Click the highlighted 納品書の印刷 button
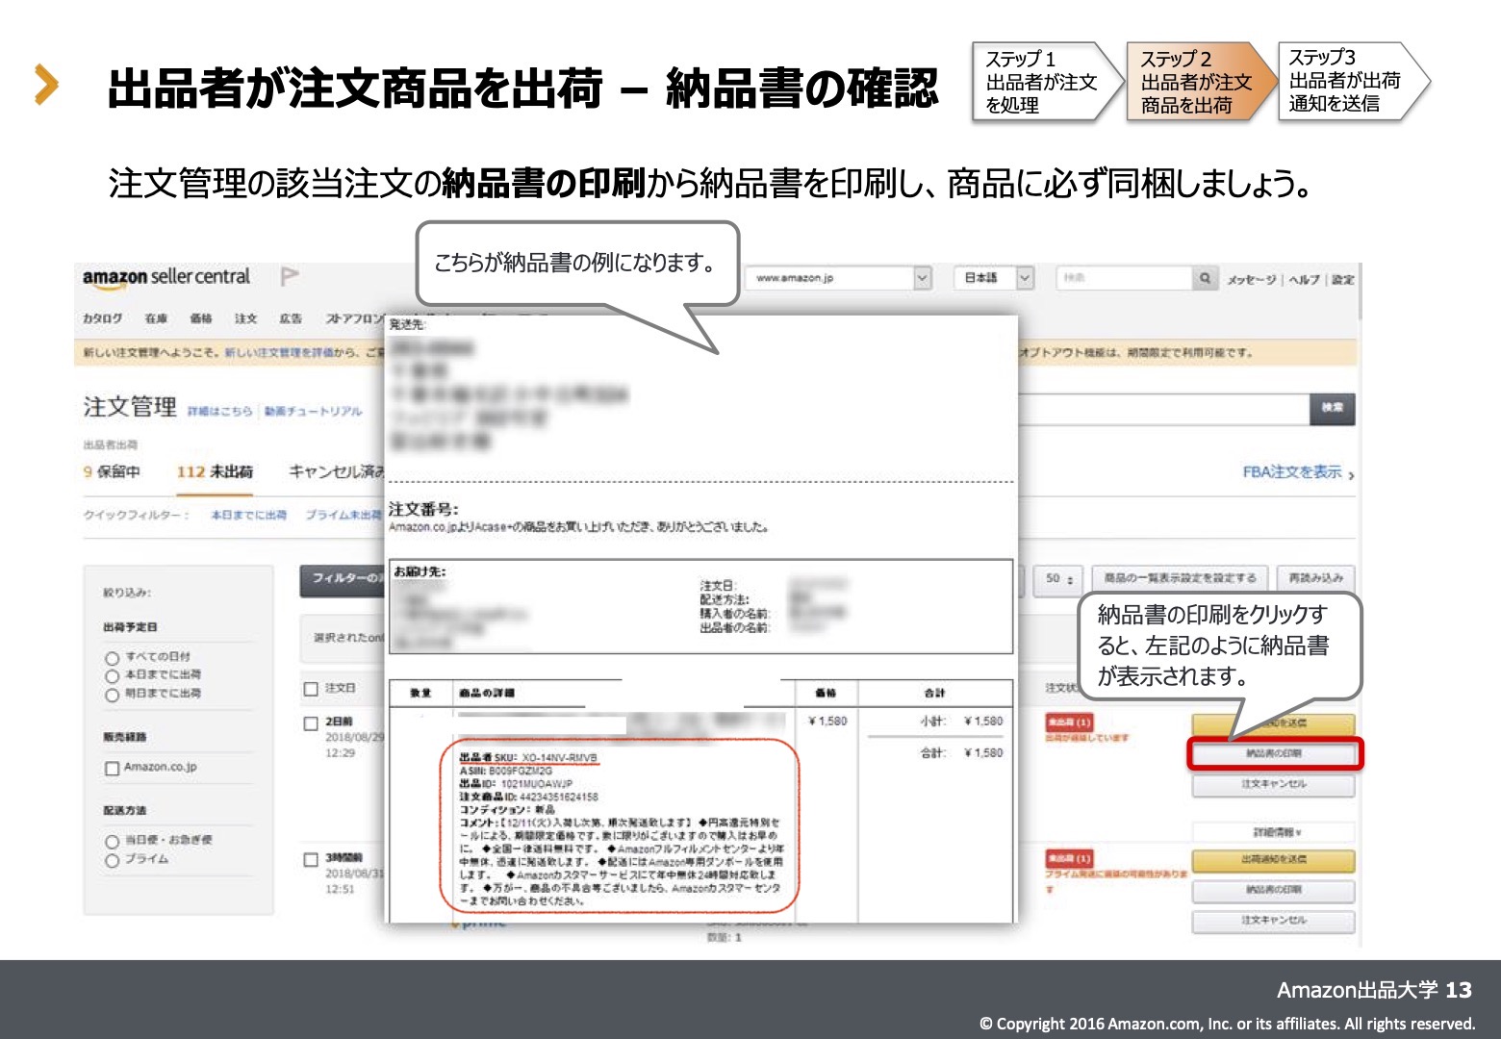 click(x=1273, y=754)
